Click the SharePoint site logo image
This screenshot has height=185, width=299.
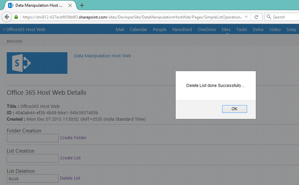37,63
